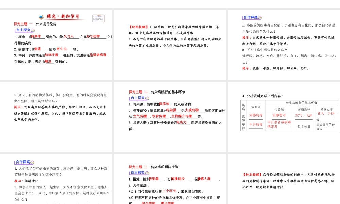Click the 患者周围的健康人 table cell
The width and height of the screenshot is (340, 204).
click(326, 126)
